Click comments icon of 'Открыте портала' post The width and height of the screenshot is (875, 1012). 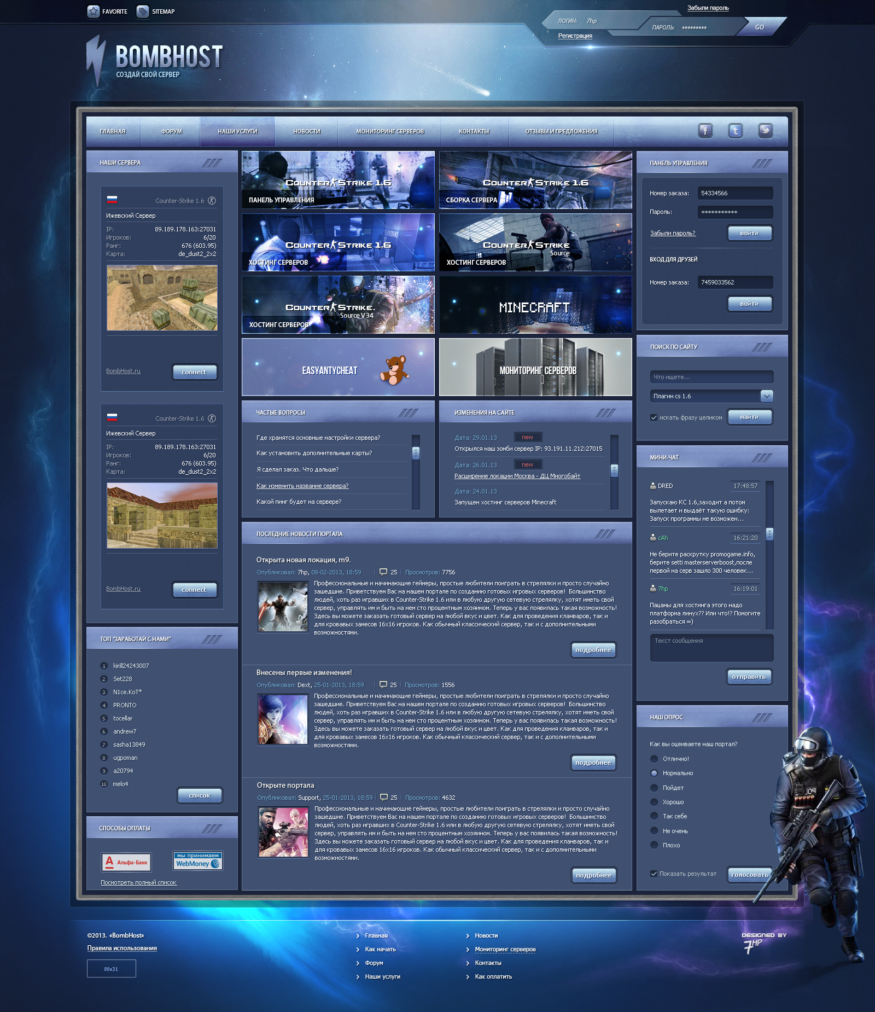384,798
